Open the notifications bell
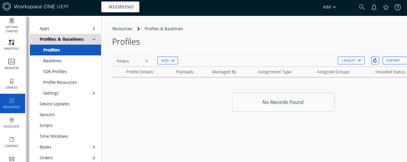 374,7
